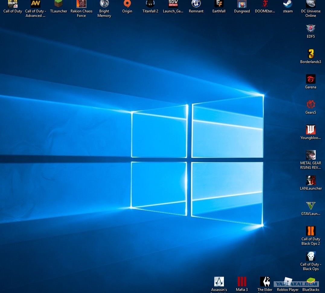This screenshot has height=293, width=325.
Task: Open Rakion Chaos Force shortcut
Action: 81,9
